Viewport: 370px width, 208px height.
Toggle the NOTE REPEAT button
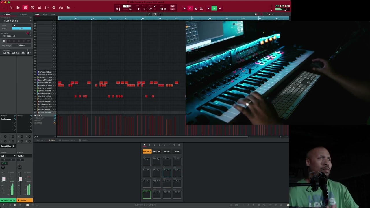tap(147, 151)
